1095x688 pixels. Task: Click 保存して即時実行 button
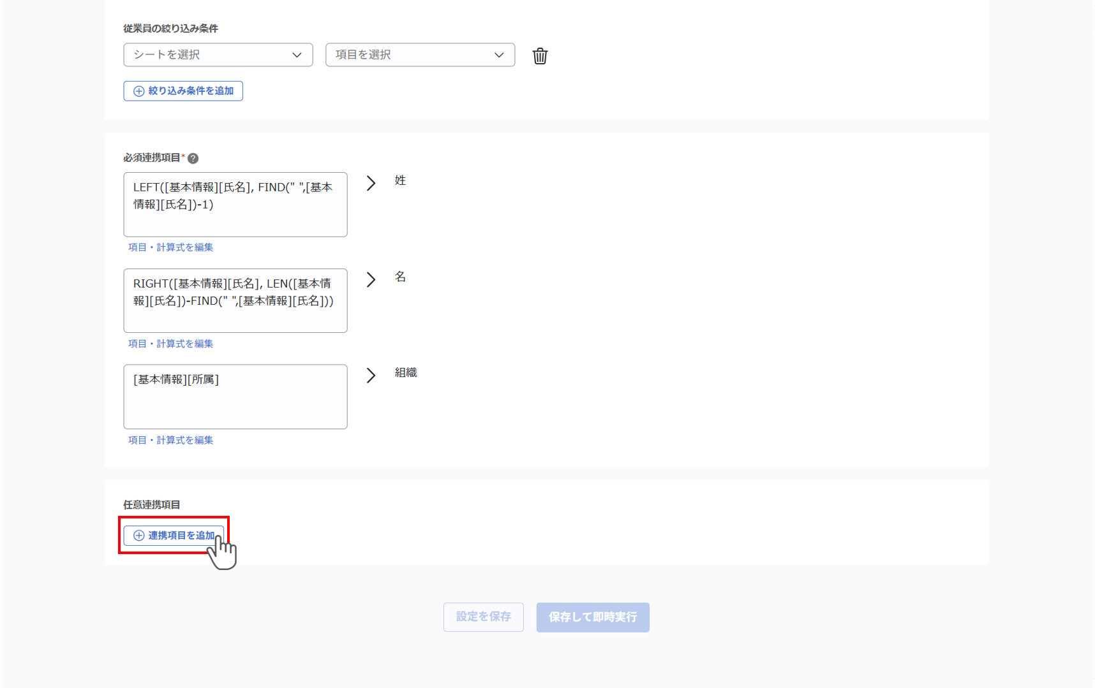coord(592,617)
